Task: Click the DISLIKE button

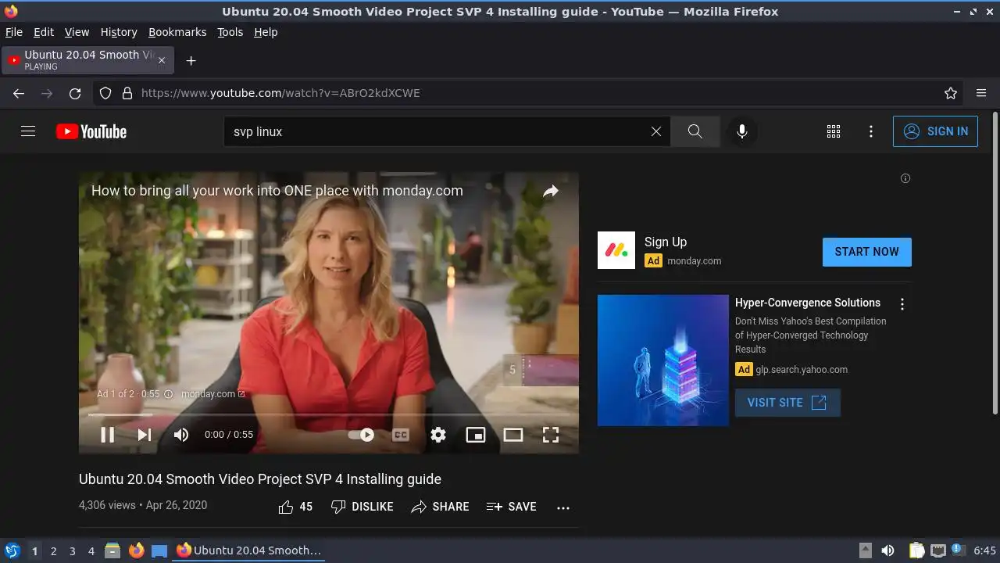Action: click(x=362, y=507)
